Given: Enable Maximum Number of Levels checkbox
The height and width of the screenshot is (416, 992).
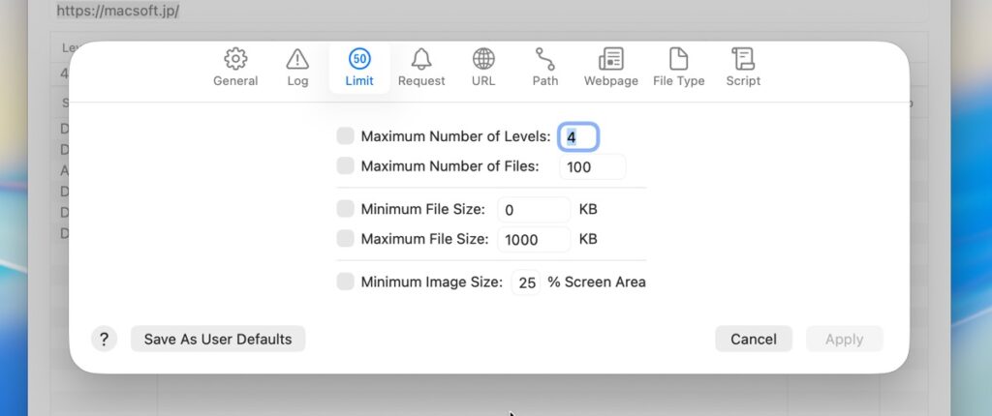Looking at the screenshot, I should [346, 136].
